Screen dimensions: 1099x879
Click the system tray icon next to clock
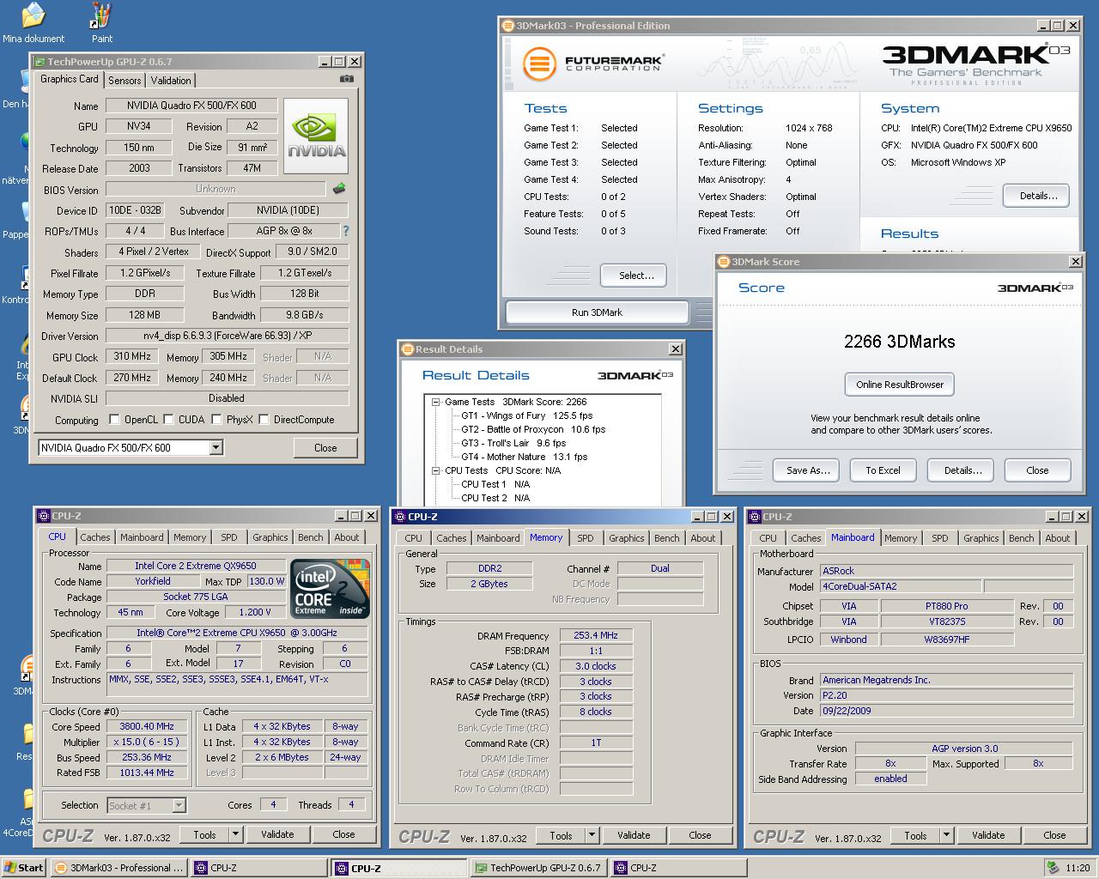1053,868
